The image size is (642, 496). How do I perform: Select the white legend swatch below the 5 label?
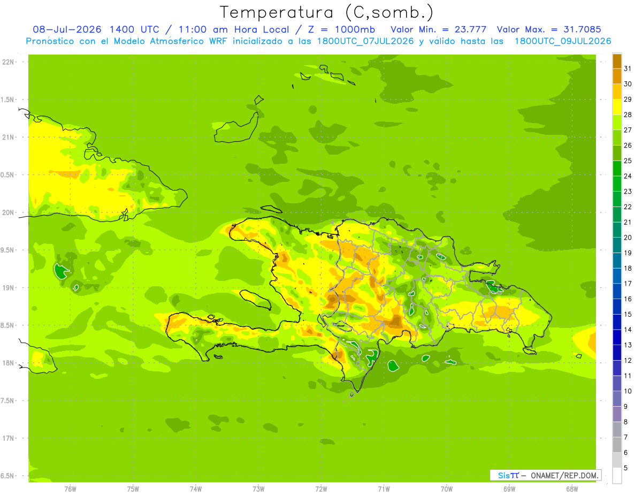point(617,476)
